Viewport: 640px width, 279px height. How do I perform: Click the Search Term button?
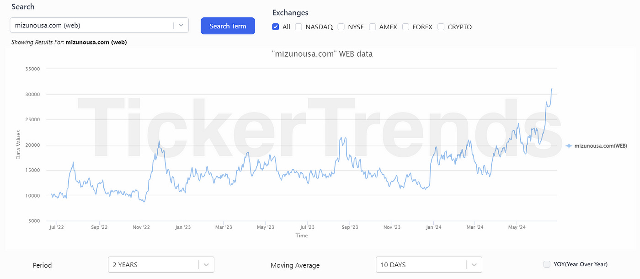pos(228,26)
